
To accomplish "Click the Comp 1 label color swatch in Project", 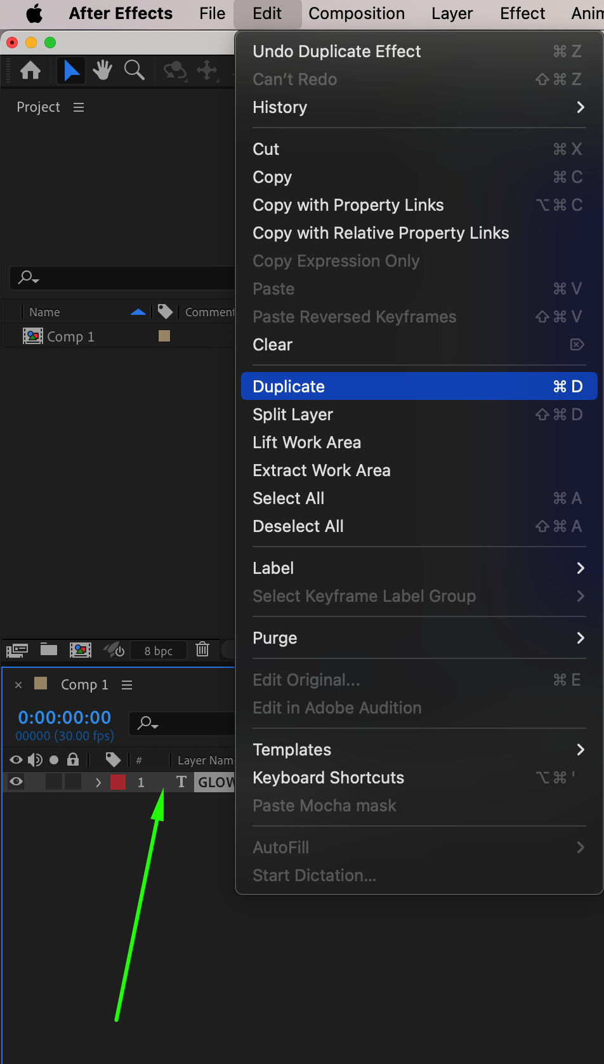I will pos(164,336).
